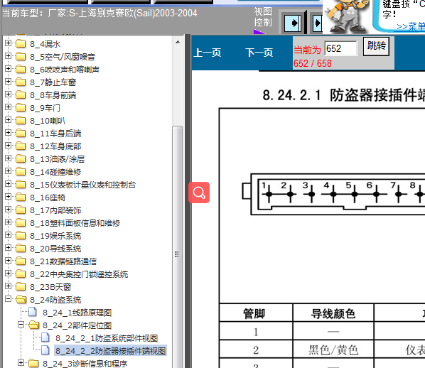Expand the 8_10喇叭 node
Image resolution: width=425 pixels, height=368 pixels.
click(x=8, y=120)
